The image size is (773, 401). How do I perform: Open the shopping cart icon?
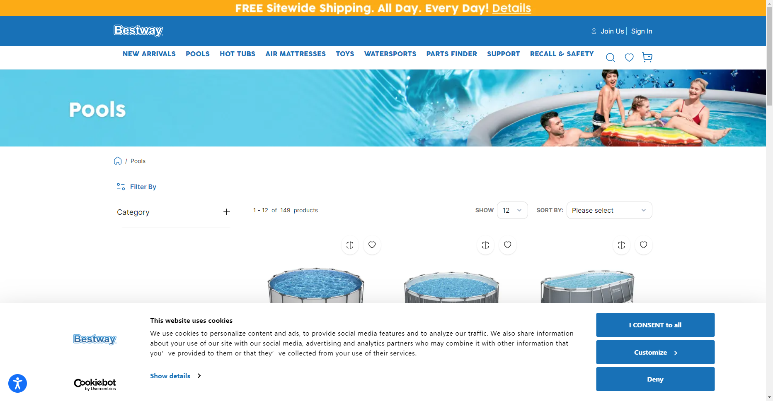647,57
